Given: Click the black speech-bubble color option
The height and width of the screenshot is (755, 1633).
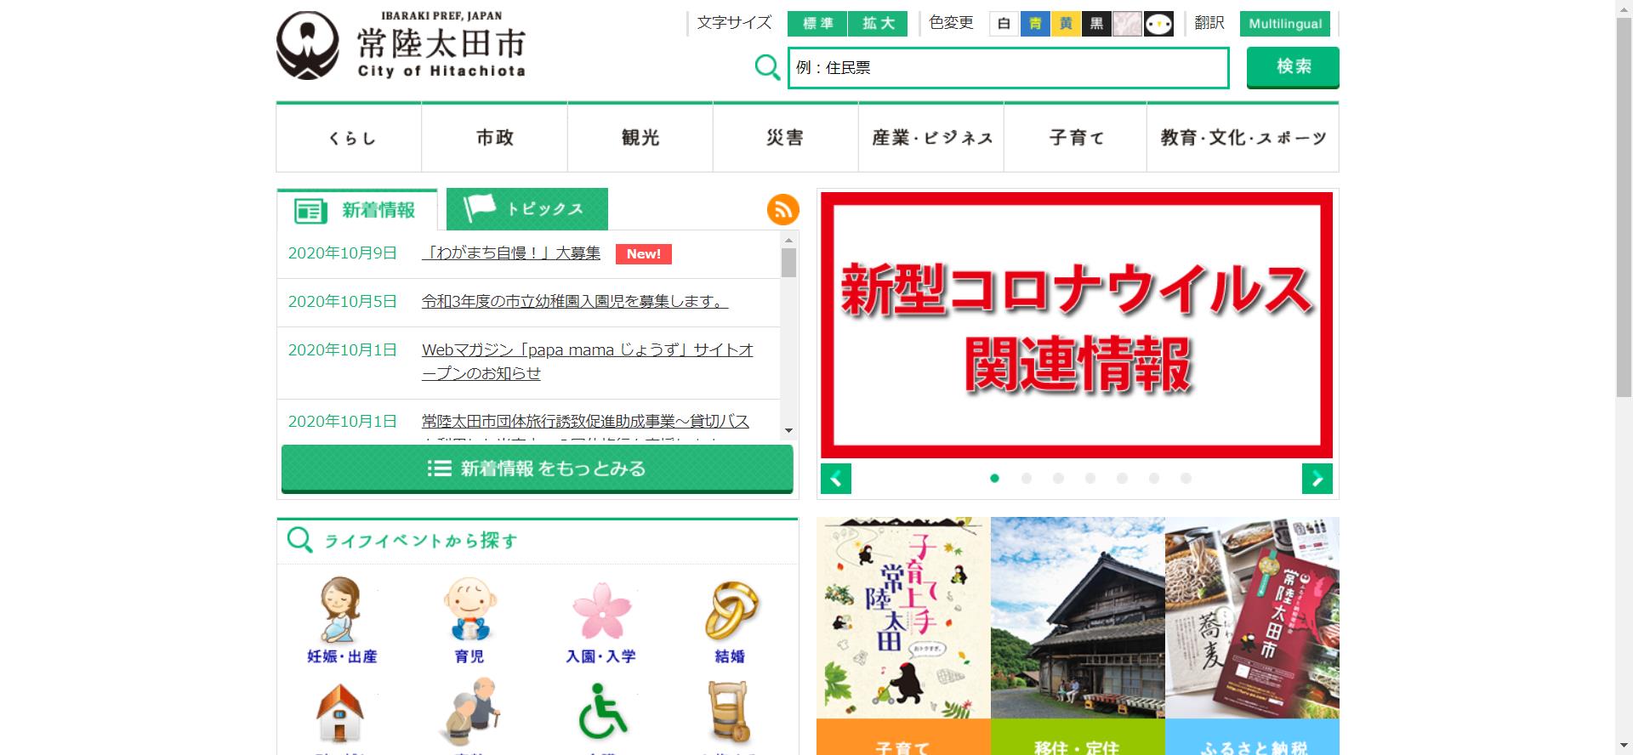Looking at the screenshot, I should coord(1158,24).
